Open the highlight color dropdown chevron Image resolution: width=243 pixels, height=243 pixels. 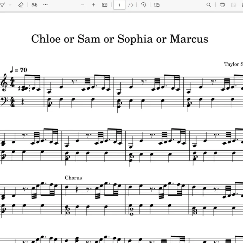tap(10, 5)
